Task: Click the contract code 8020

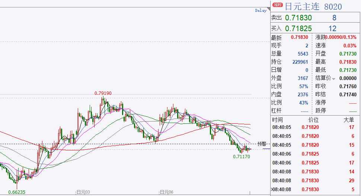Action: 333,7
